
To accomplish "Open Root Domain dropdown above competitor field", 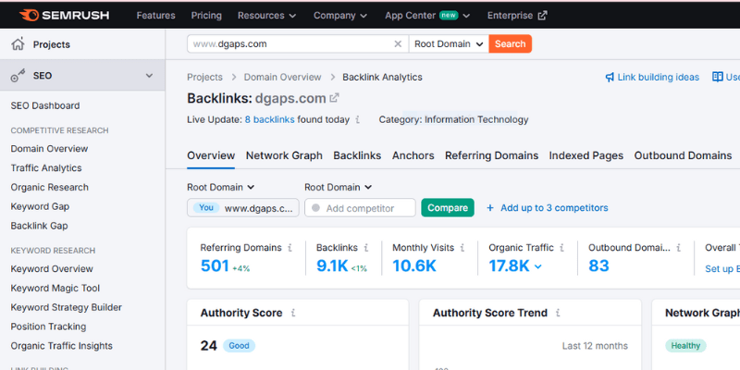I will pyautogui.click(x=338, y=188).
